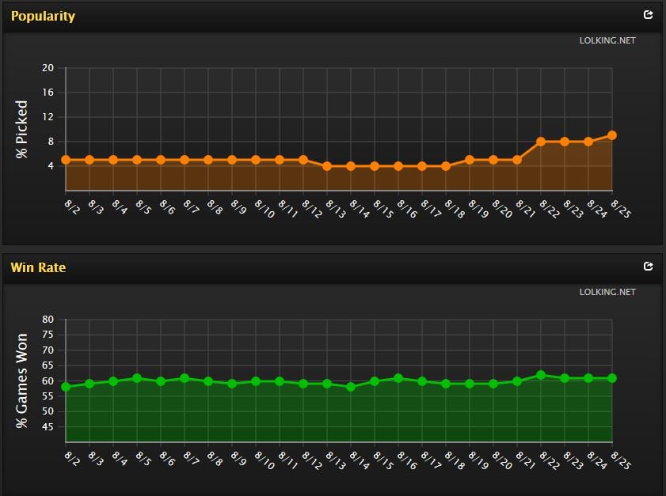
Task: Select the 8/2 green Win Rate data point
Action: click(x=66, y=387)
